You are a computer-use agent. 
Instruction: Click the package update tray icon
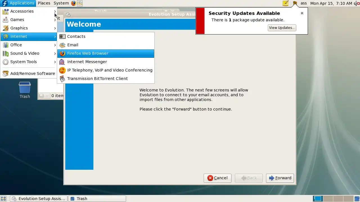pyautogui.click(x=294, y=3)
